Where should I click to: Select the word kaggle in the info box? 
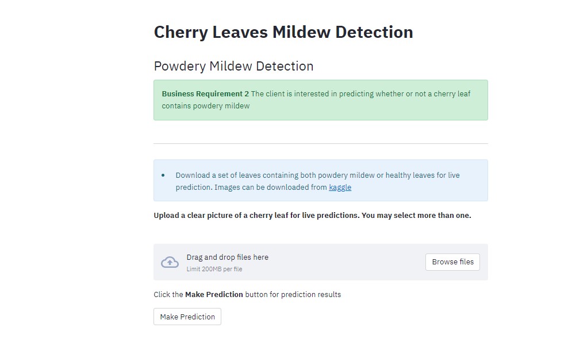click(x=340, y=187)
